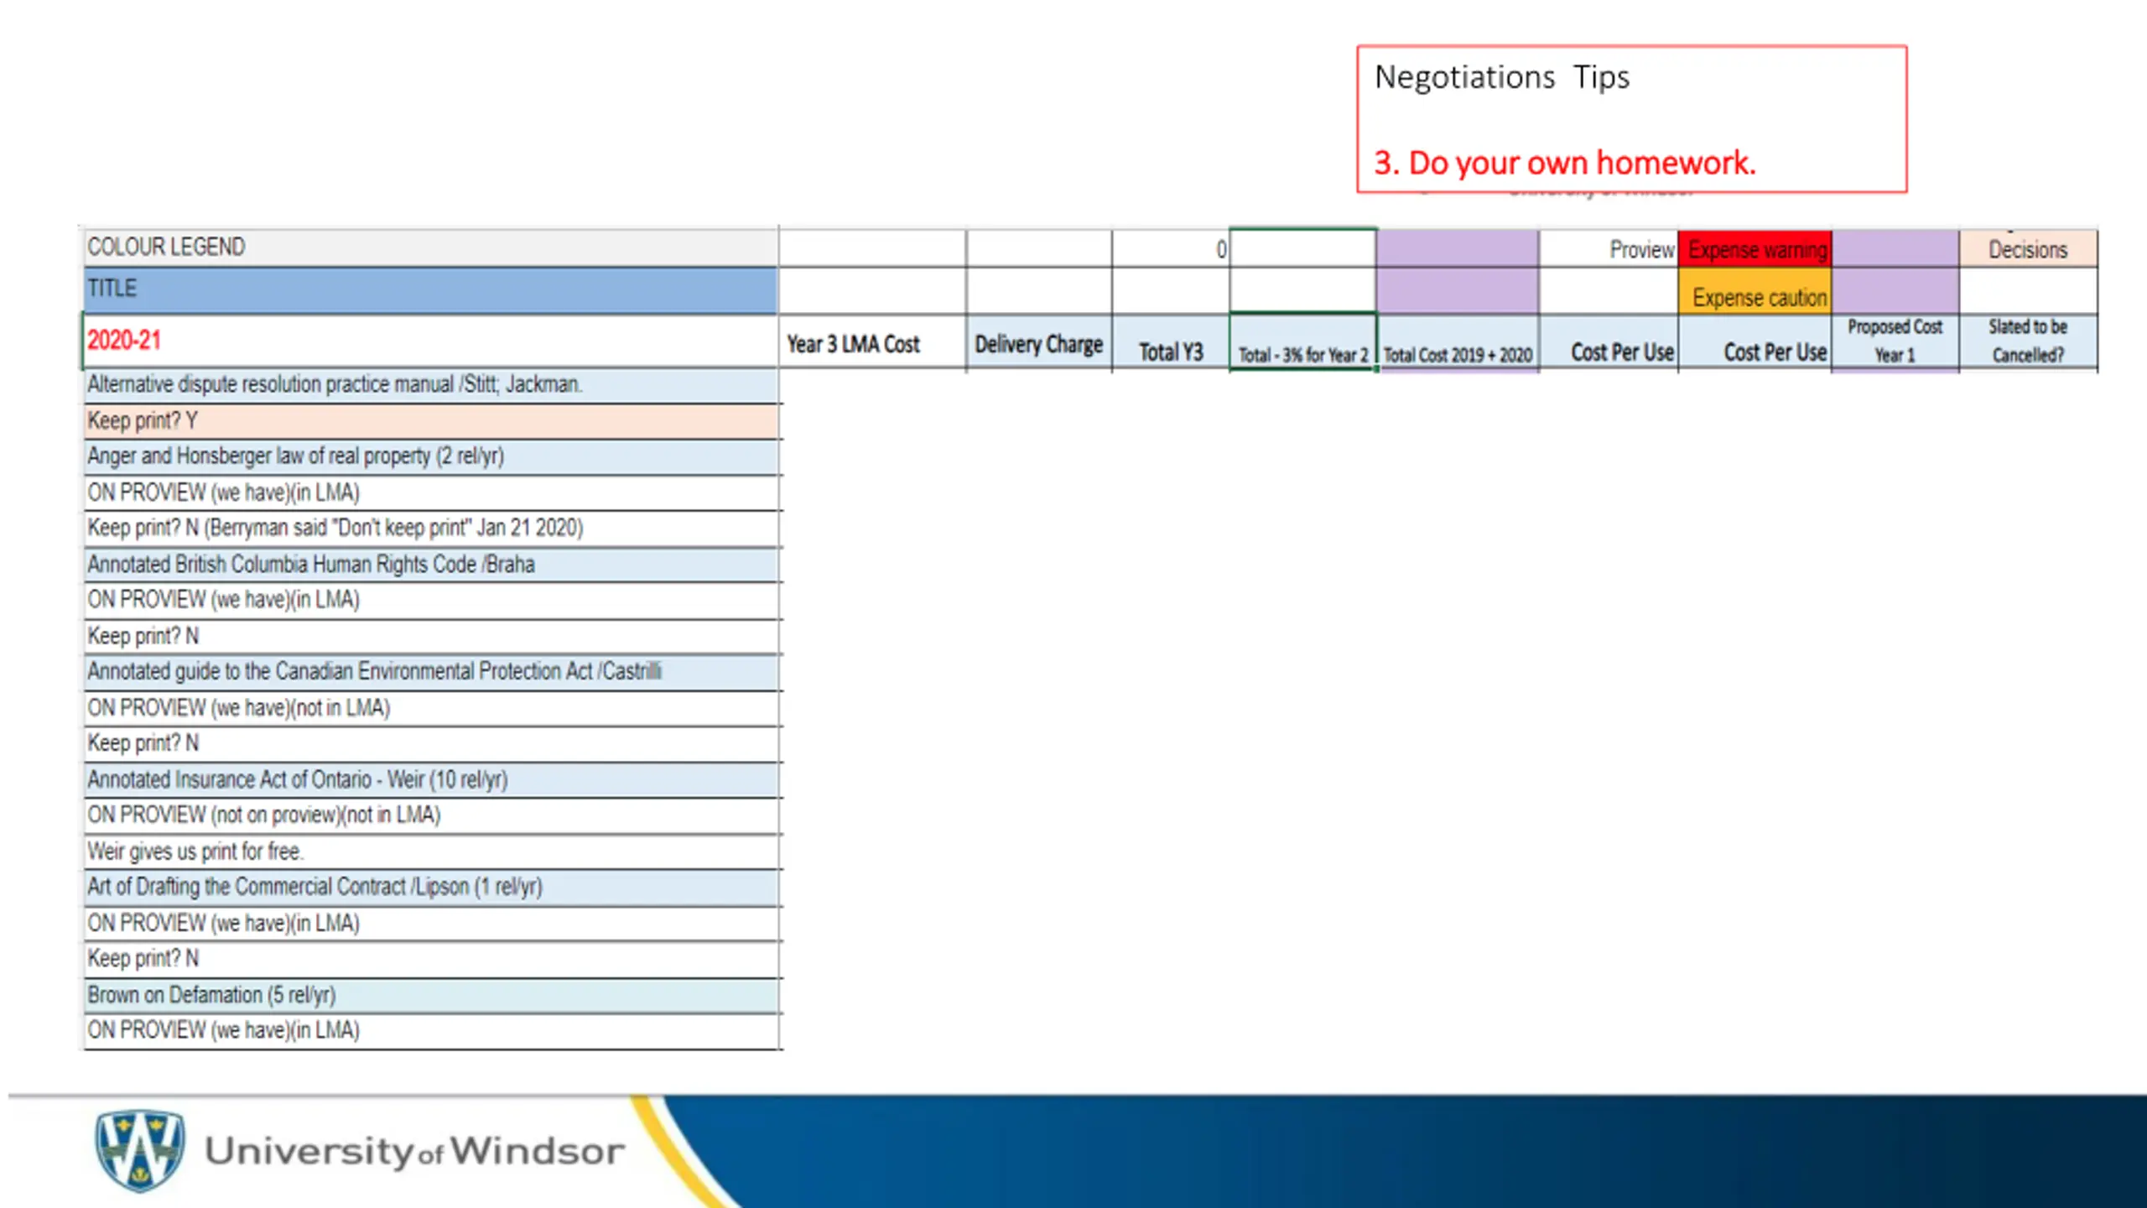Viewport: 2147px width, 1208px height.
Task: Select the Brown on Defamation title row
Action: (431, 995)
